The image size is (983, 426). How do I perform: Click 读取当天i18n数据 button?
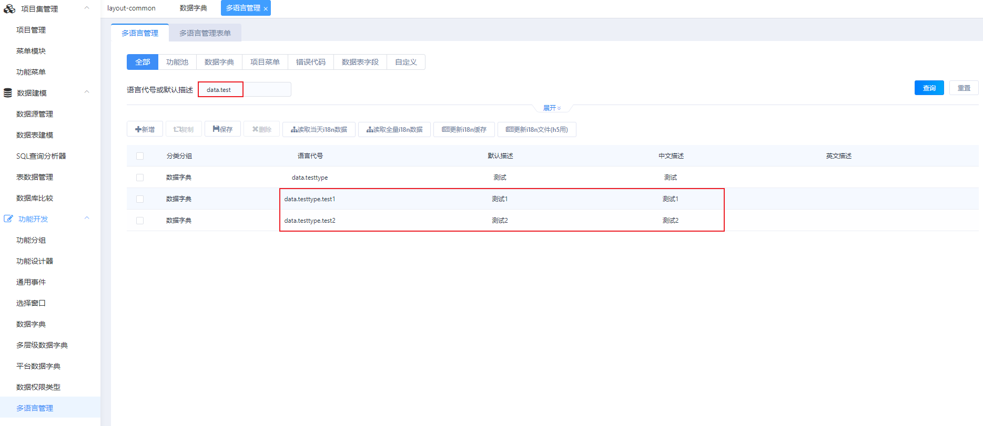319,129
